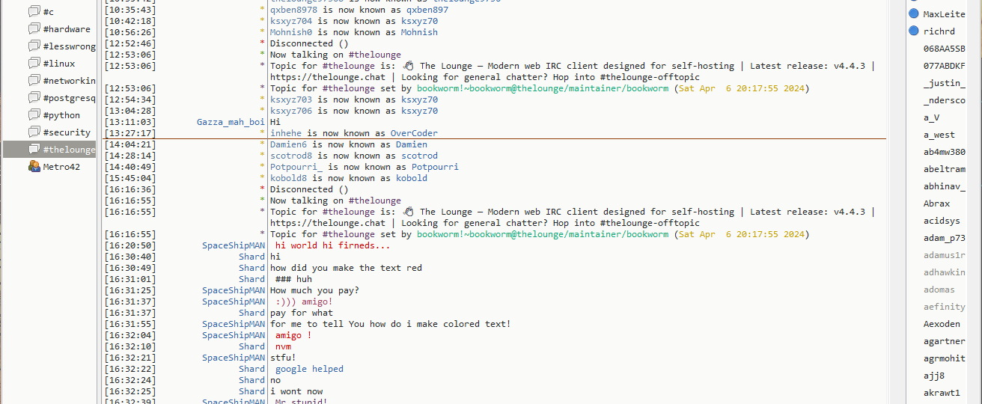Select user abhinav_ in the user list
982x404 pixels.
pos(944,186)
